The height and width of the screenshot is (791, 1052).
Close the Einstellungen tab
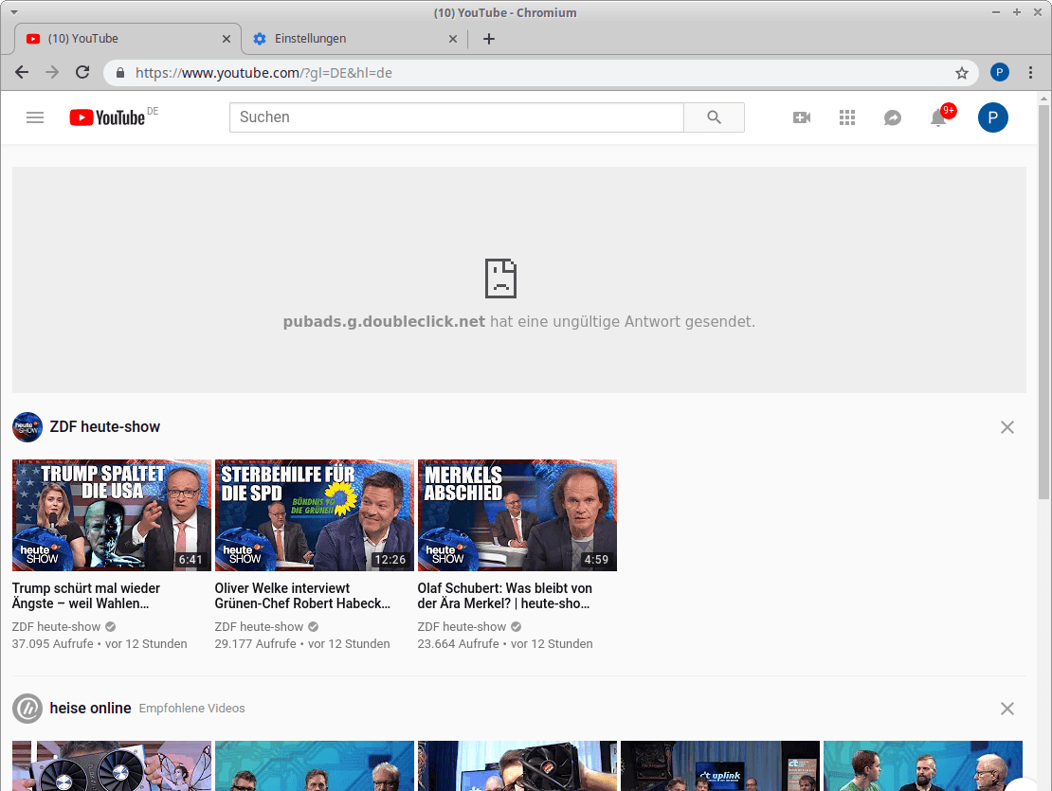pos(453,39)
